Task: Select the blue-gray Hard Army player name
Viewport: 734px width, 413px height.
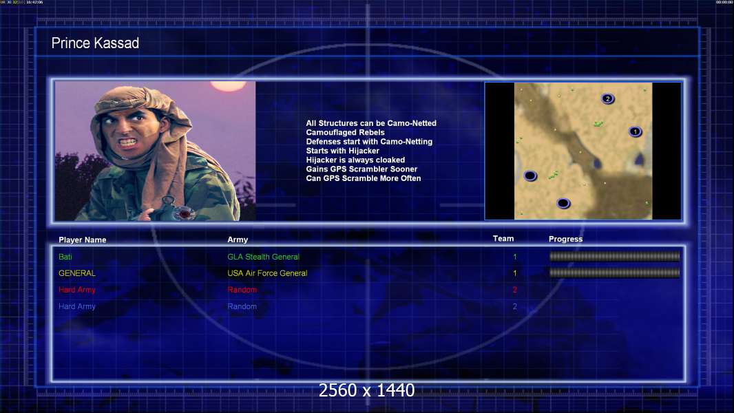Action: [x=76, y=306]
